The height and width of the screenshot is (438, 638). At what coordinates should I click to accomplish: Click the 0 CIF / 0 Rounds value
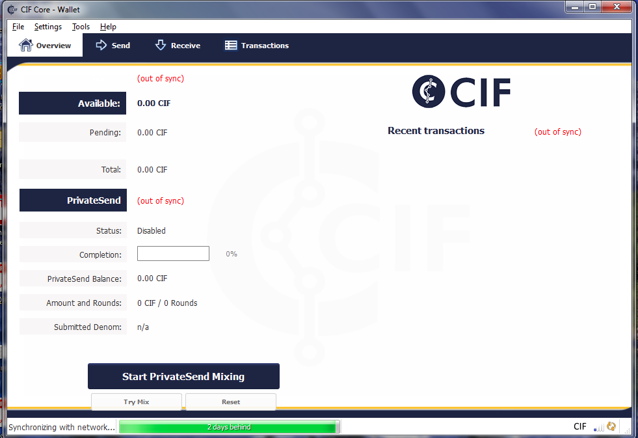pos(167,303)
